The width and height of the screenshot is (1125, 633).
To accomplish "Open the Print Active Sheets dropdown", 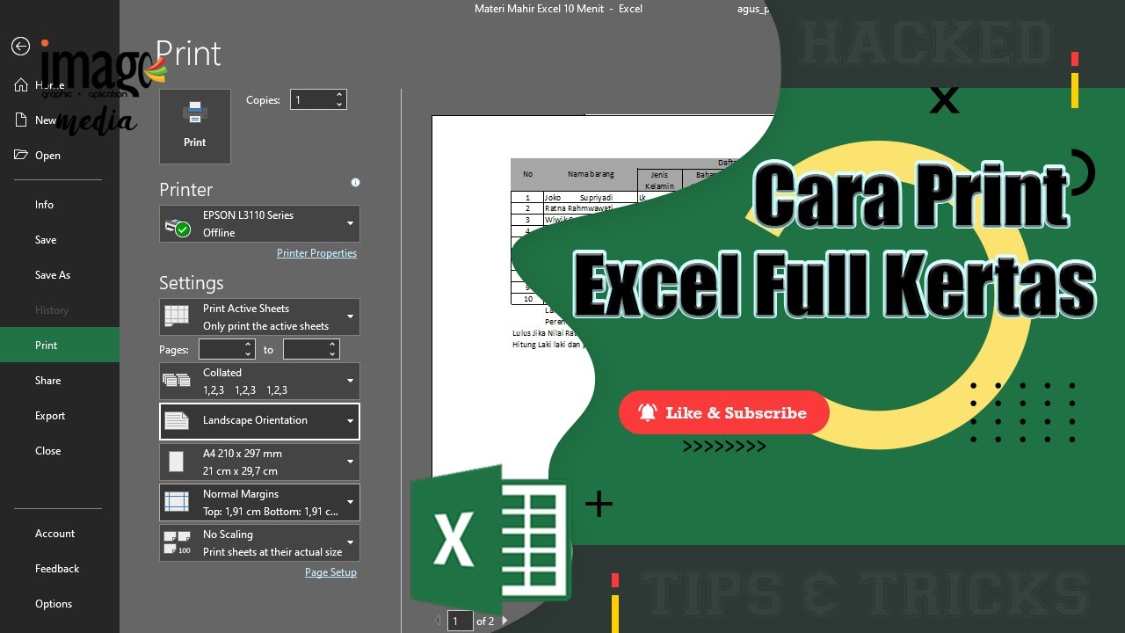I will tap(259, 317).
